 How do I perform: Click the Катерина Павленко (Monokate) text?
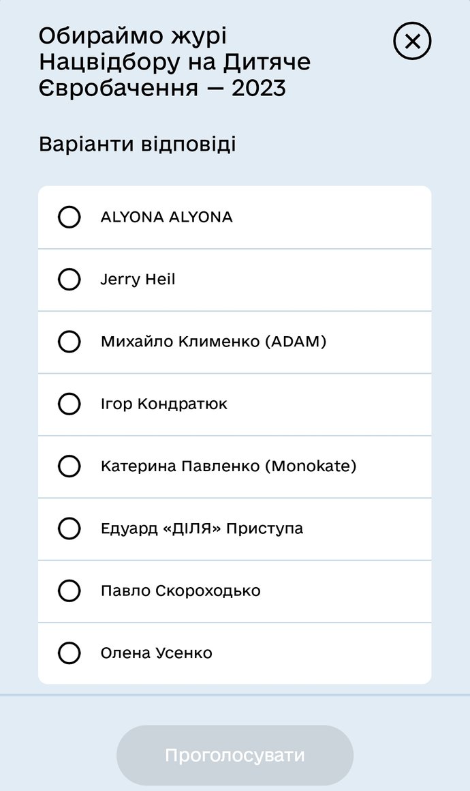tap(228, 466)
